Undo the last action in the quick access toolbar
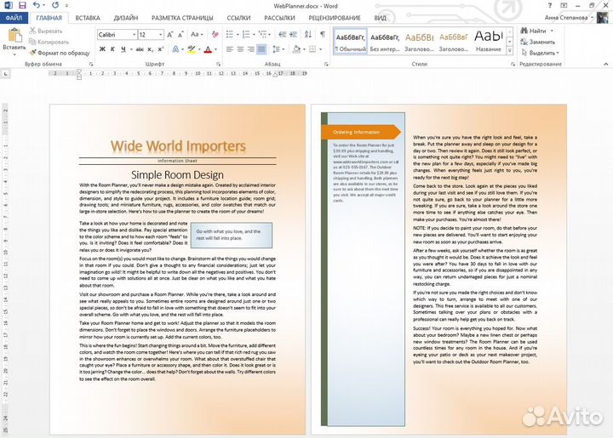This screenshot has height=438, width=613. point(37,5)
